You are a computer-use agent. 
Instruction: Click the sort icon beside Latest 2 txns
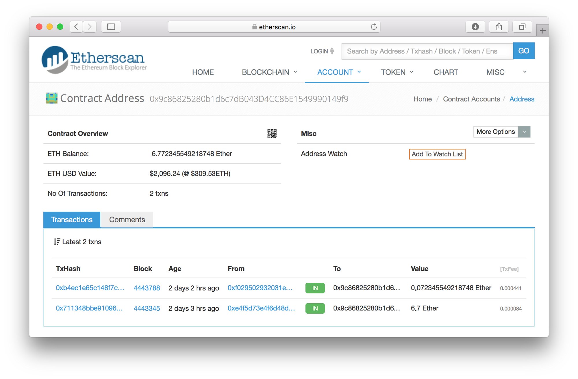pos(57,242)
